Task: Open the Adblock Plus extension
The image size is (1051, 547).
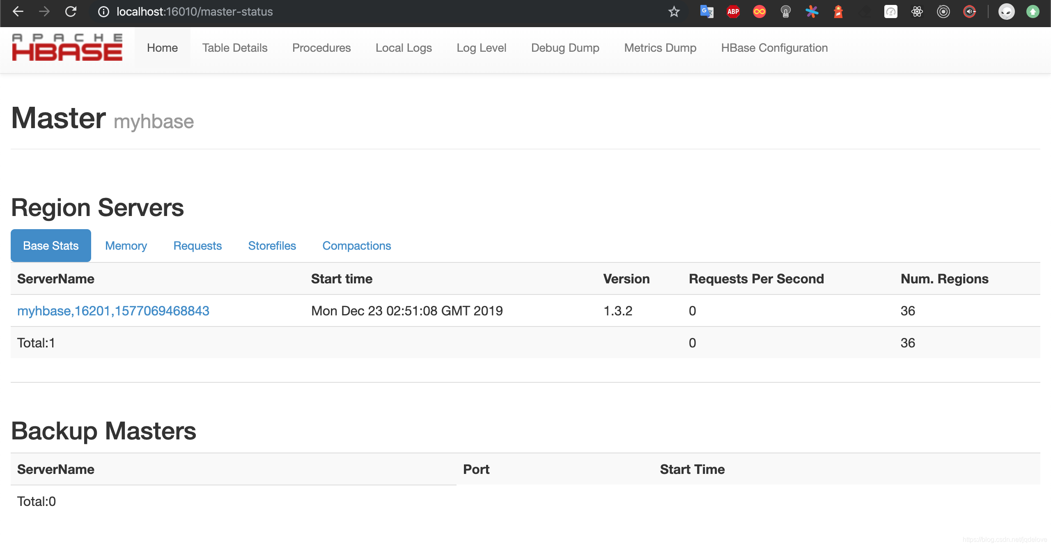Action: click(732, 11)
